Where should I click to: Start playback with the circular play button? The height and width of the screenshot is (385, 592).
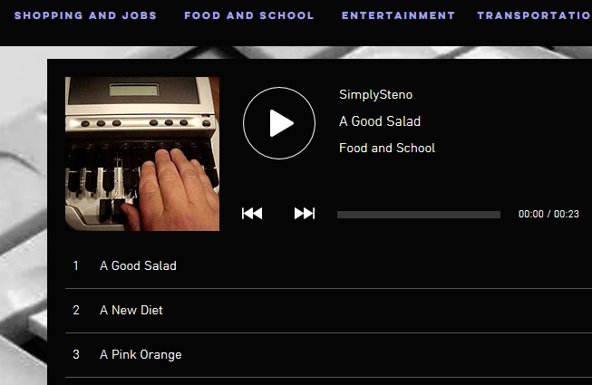(279, 123)
